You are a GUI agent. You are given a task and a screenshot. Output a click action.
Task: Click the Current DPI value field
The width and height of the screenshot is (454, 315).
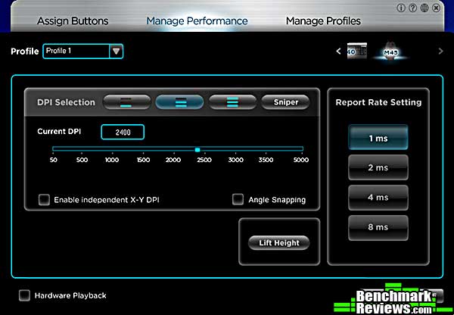coord(123,132)
